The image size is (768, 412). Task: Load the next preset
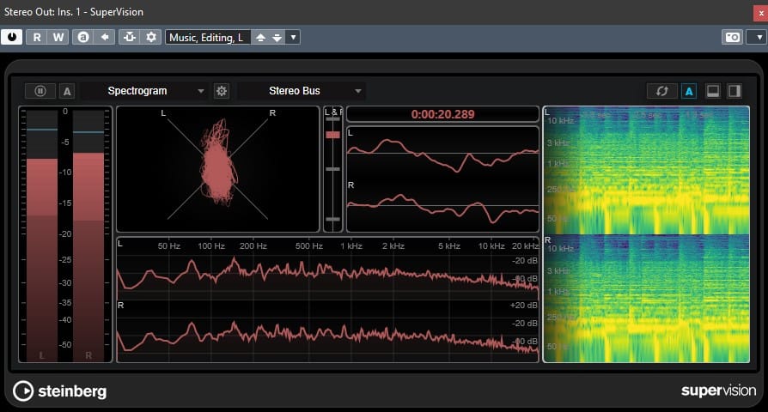tap(277, 37)
